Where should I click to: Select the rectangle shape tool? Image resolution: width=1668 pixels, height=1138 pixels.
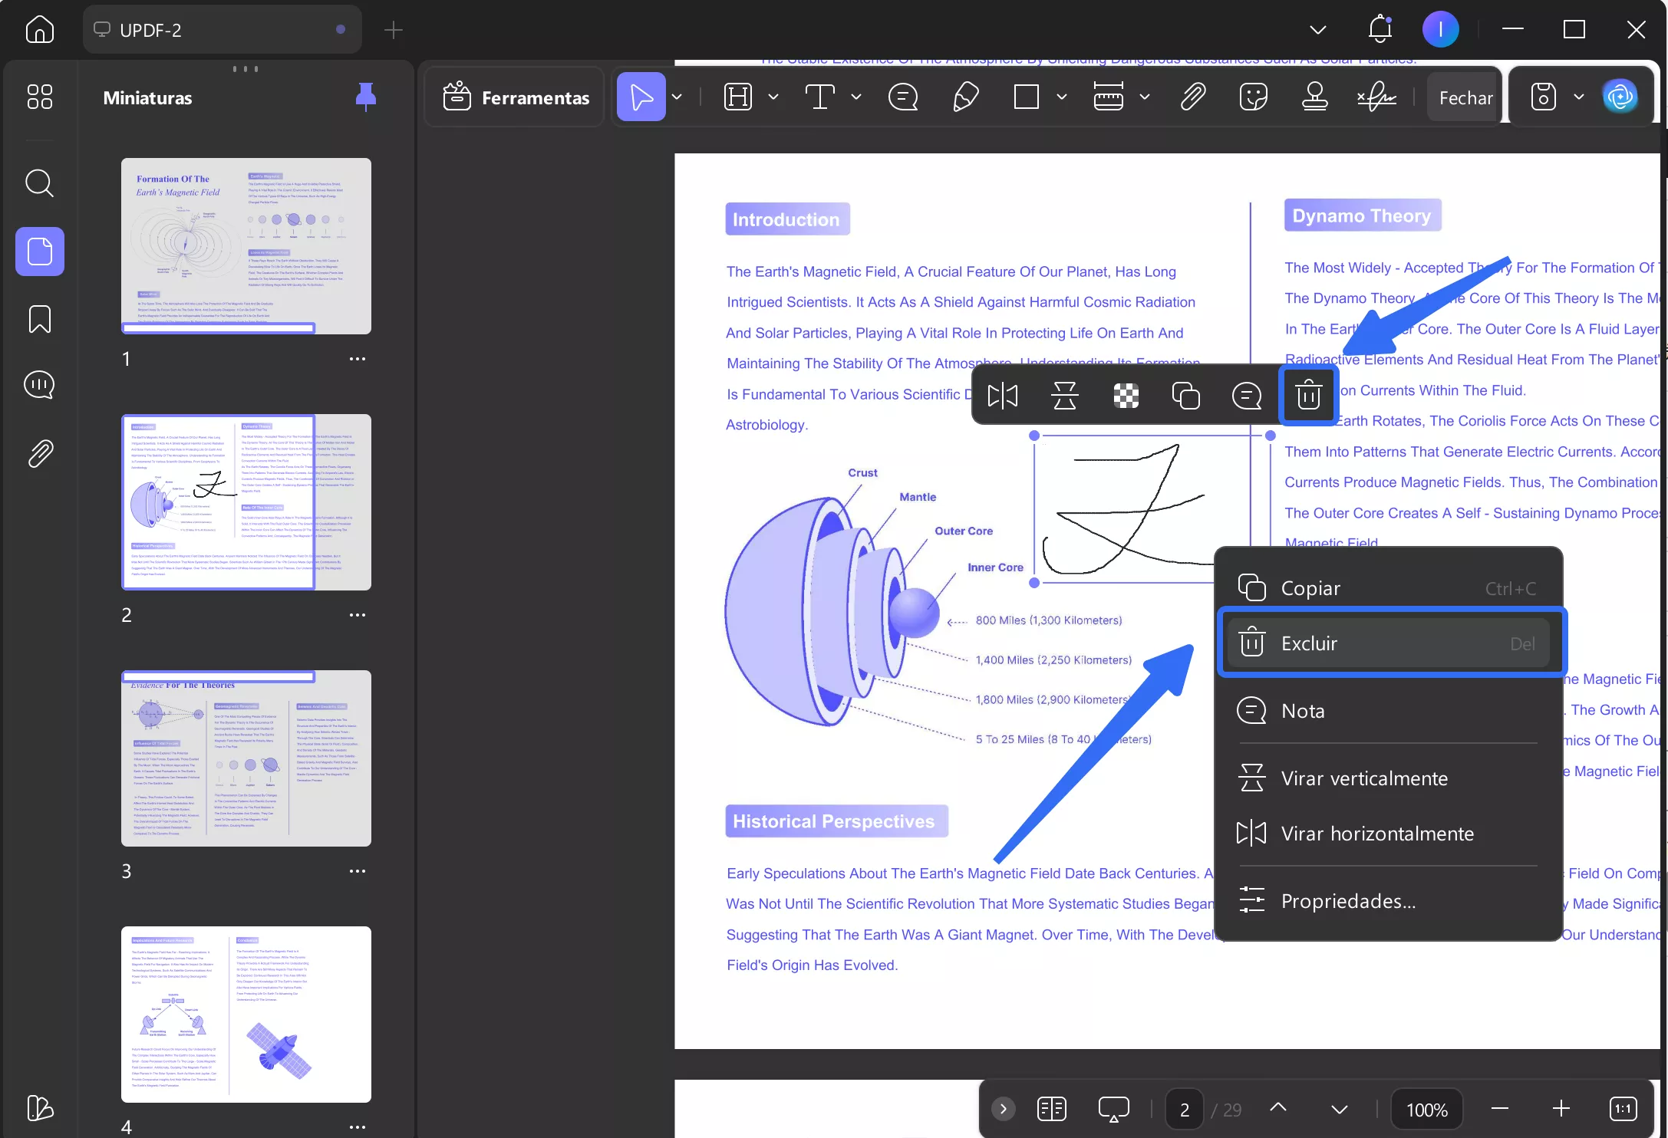(1026, 97)
